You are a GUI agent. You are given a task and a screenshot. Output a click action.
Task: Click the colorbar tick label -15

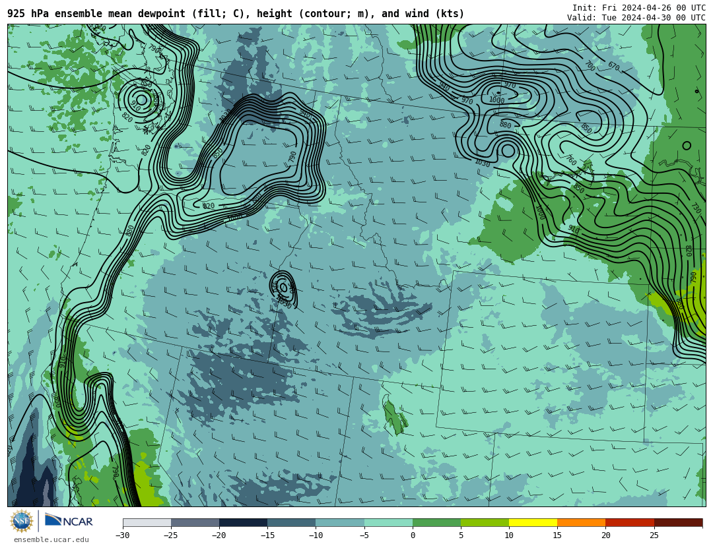(267, 535)
